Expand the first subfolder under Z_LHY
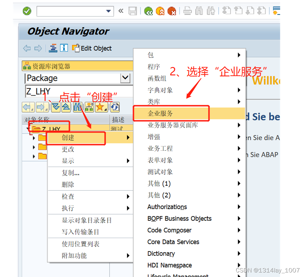 click(x=34, y=138)
